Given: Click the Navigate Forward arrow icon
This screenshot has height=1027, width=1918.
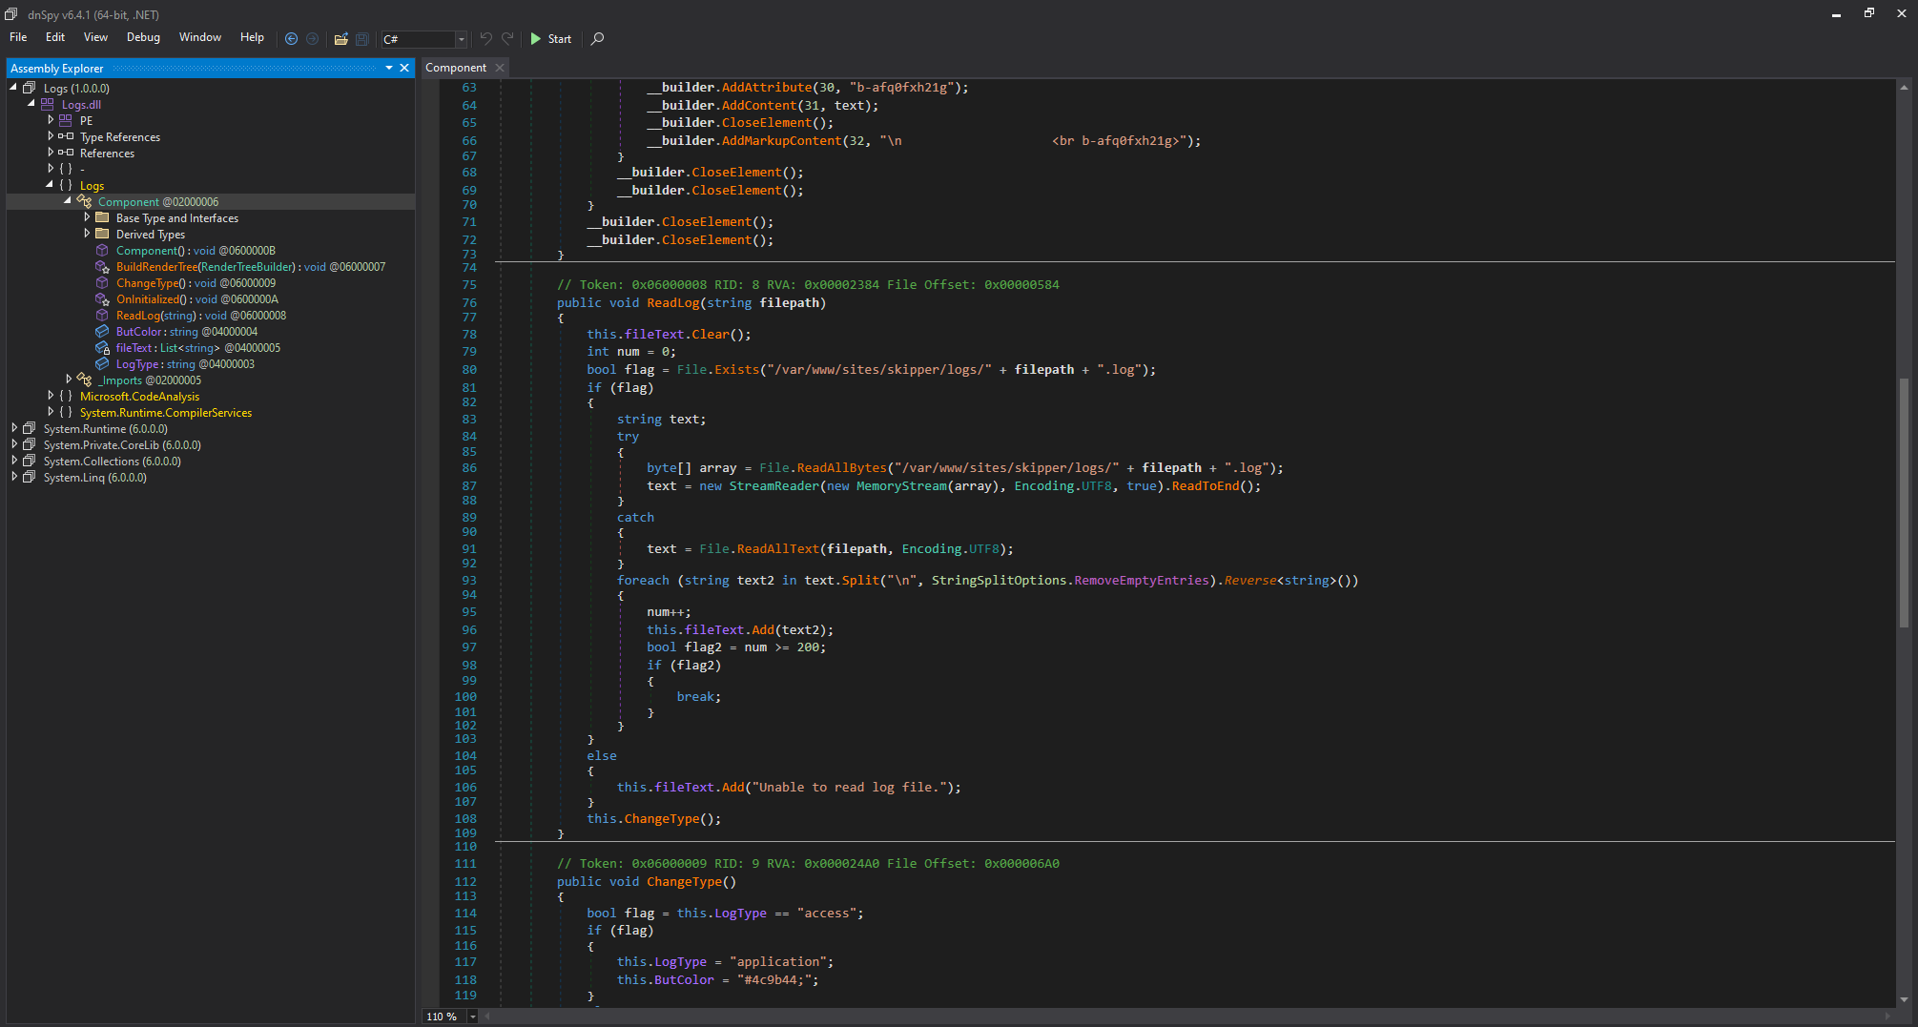Looking at the screenshot, I should tap(312, 39).
